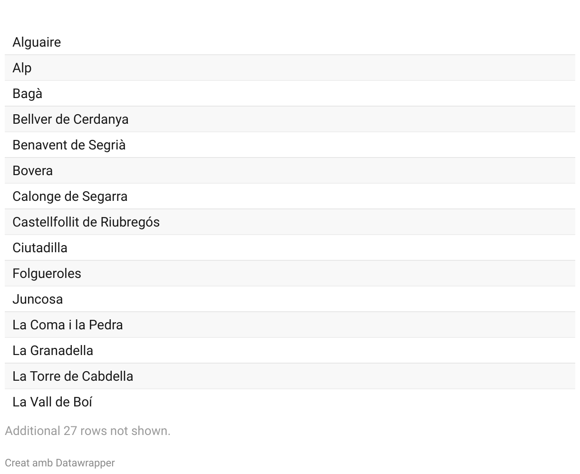This screenshot has width=580, height=474.
Task: Click the word 'Segarra' in the Calonge row
Action: click(x=105, y=197)
